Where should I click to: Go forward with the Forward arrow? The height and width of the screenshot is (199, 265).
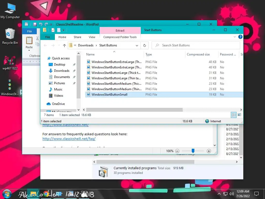(x=53, y=45)
